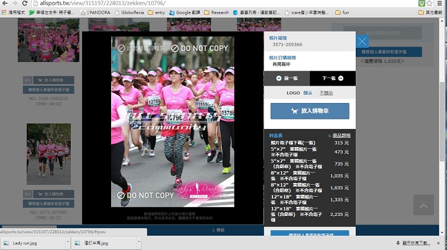Click the magnifier icon beside product description

[330, 136]
